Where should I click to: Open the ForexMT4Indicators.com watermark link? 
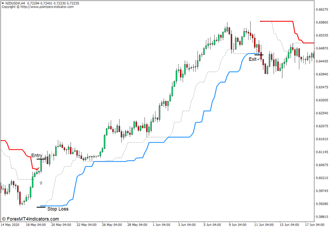click(x=30, y=219)
